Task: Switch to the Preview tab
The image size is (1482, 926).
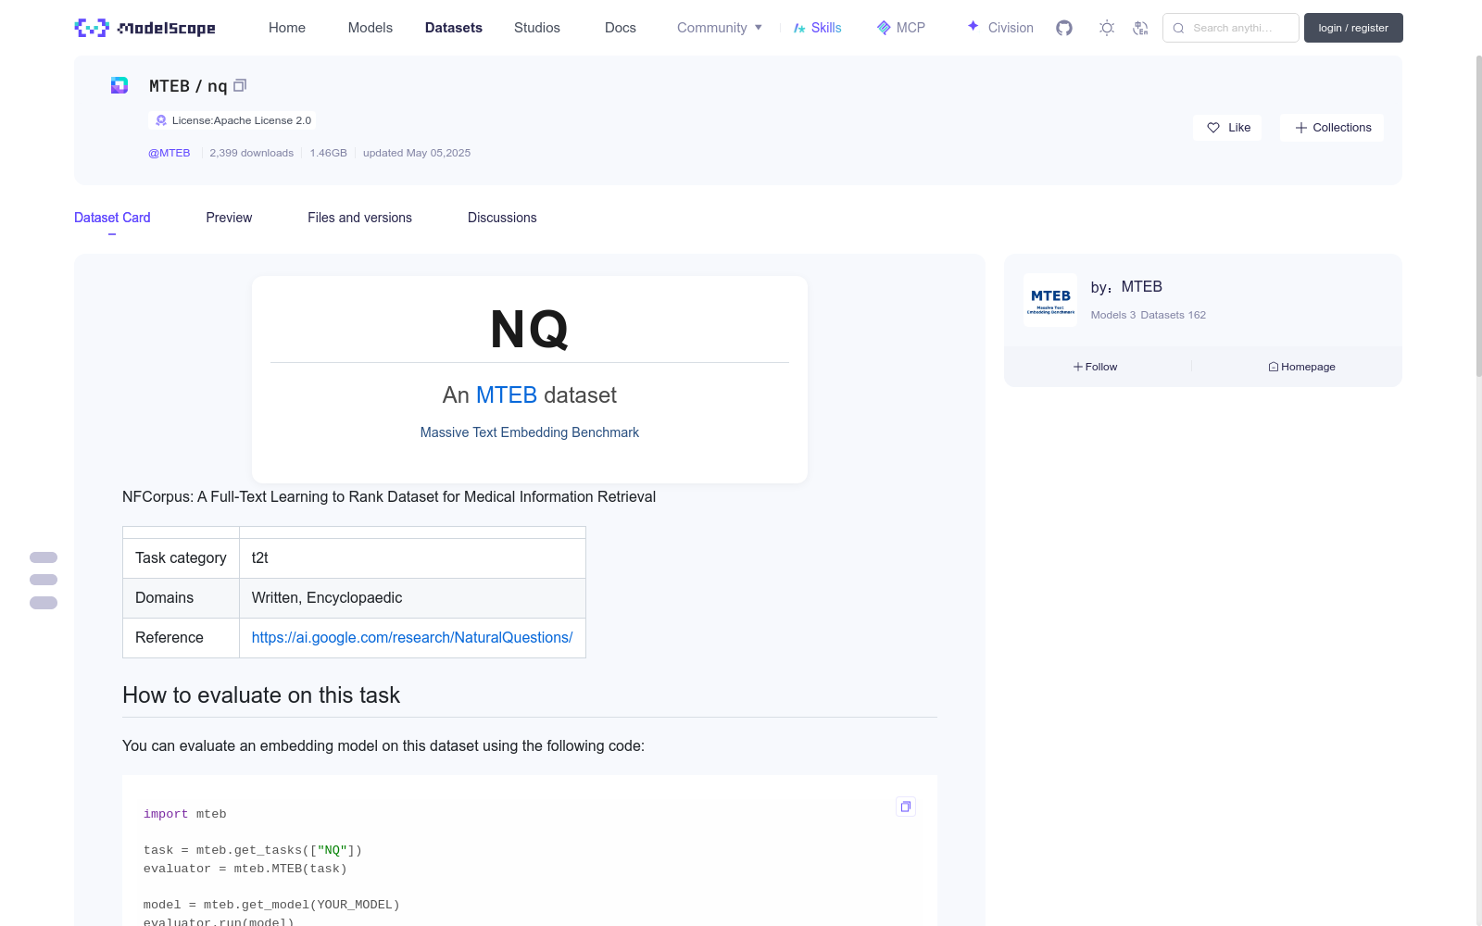Action: click(229, 218)
